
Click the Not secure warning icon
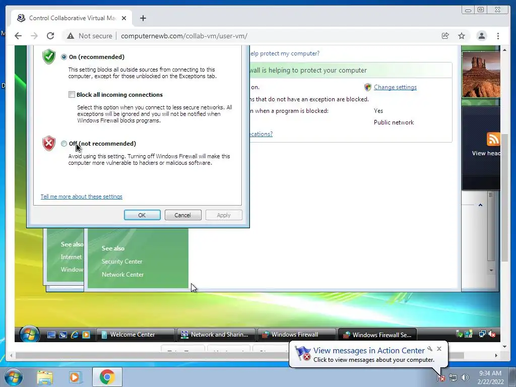[x=71, y=36]
